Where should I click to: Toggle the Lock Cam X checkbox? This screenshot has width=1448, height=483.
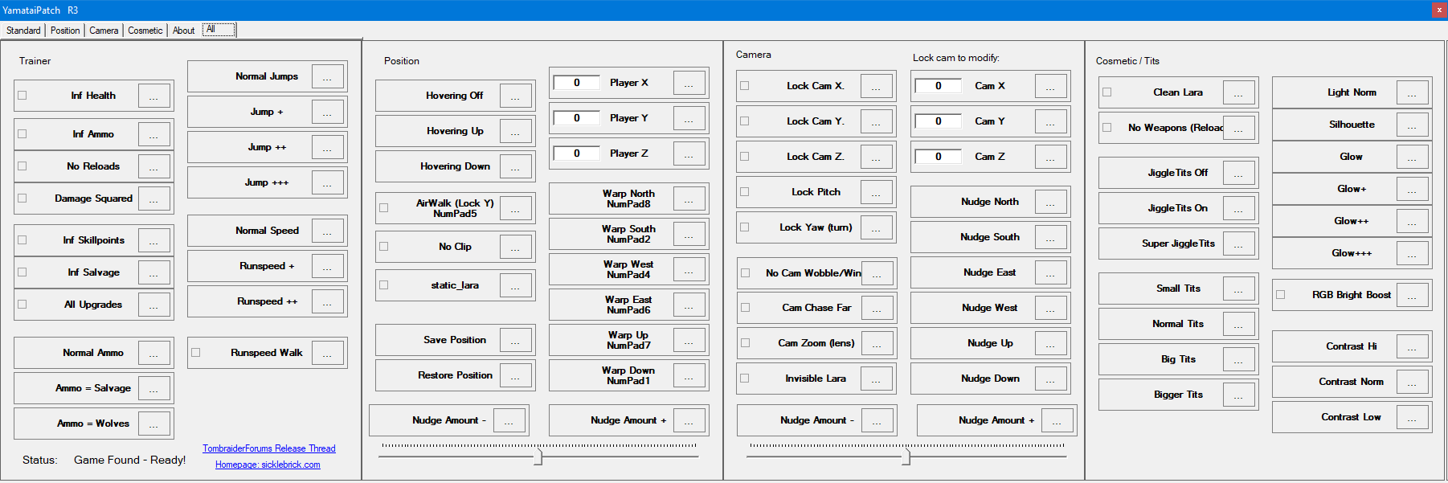pyautogui.click(x=745, y=86)
